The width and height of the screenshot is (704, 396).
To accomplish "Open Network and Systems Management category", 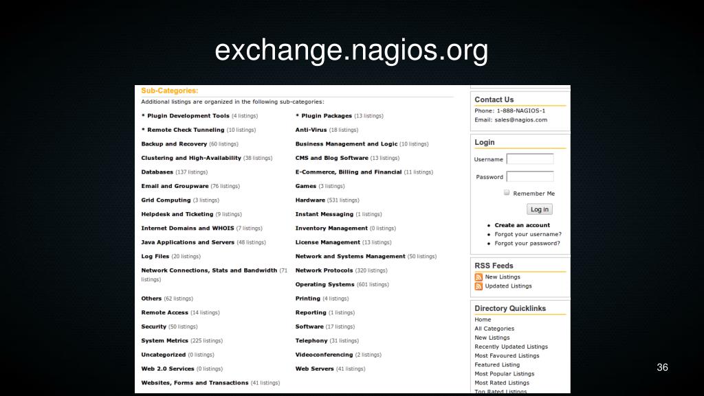I will (350, 256).
